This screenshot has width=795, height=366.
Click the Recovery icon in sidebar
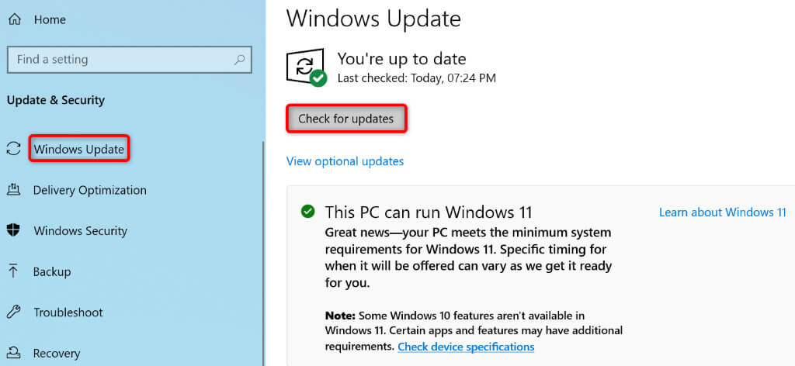13,353
